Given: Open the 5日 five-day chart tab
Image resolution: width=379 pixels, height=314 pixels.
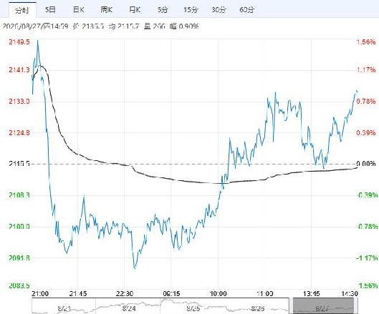Looking at the screenshot, I should [x=50, y=10].
